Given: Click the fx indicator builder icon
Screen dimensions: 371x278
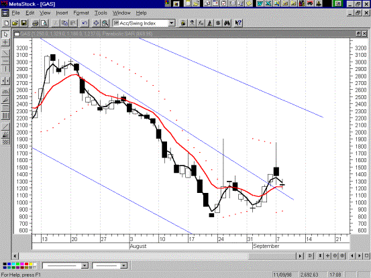Looking at the screenshot, I should 201,23.
